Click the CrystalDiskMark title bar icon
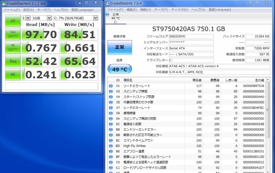Image resolution: width=275 pixels, height=173 pixels. coord(4,4)
